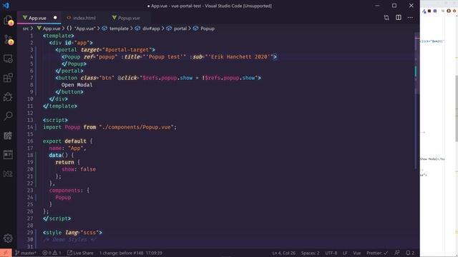Click the closing </script> tag on line 27
458x257 pixels.
click(x=57, y=218)
